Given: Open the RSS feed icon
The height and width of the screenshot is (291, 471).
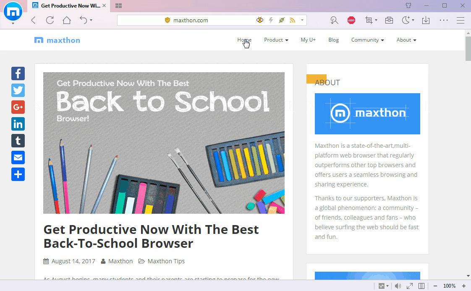Looking at the screenshot, I should [x=292, y=20].
